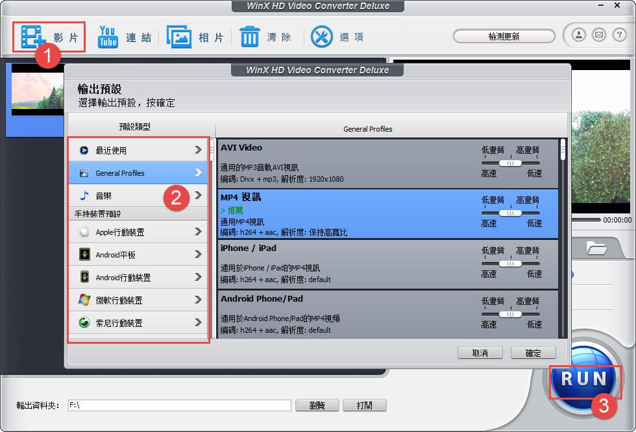Click the recently used (最近使用) icon

84,150
